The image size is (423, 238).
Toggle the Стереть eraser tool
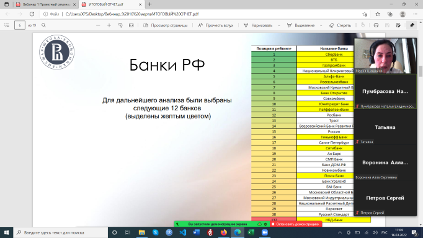tap(340, 25)
